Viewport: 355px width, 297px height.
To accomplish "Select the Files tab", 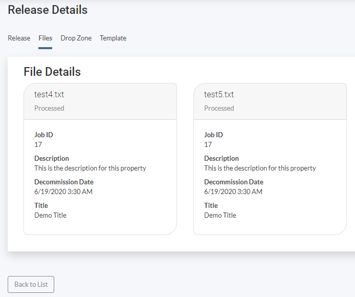I will pos(45,38).
